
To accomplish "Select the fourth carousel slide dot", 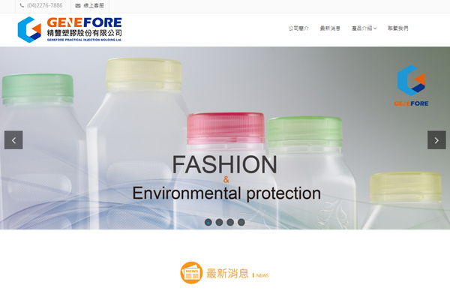I will click(241, 222).
